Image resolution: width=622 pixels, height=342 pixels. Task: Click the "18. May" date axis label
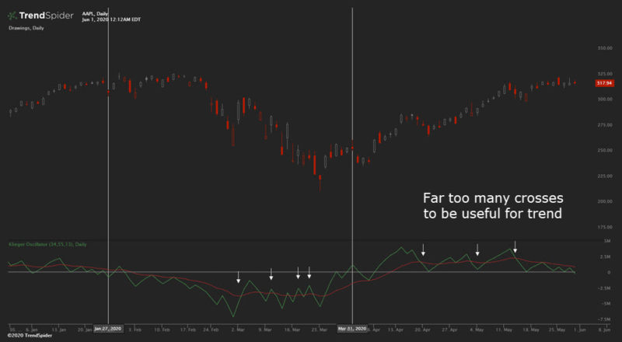(x=531, y=330)
